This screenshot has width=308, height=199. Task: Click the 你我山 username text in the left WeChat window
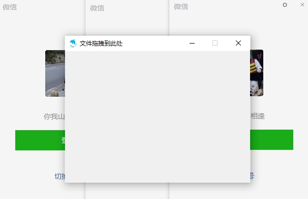click(54, 116)
